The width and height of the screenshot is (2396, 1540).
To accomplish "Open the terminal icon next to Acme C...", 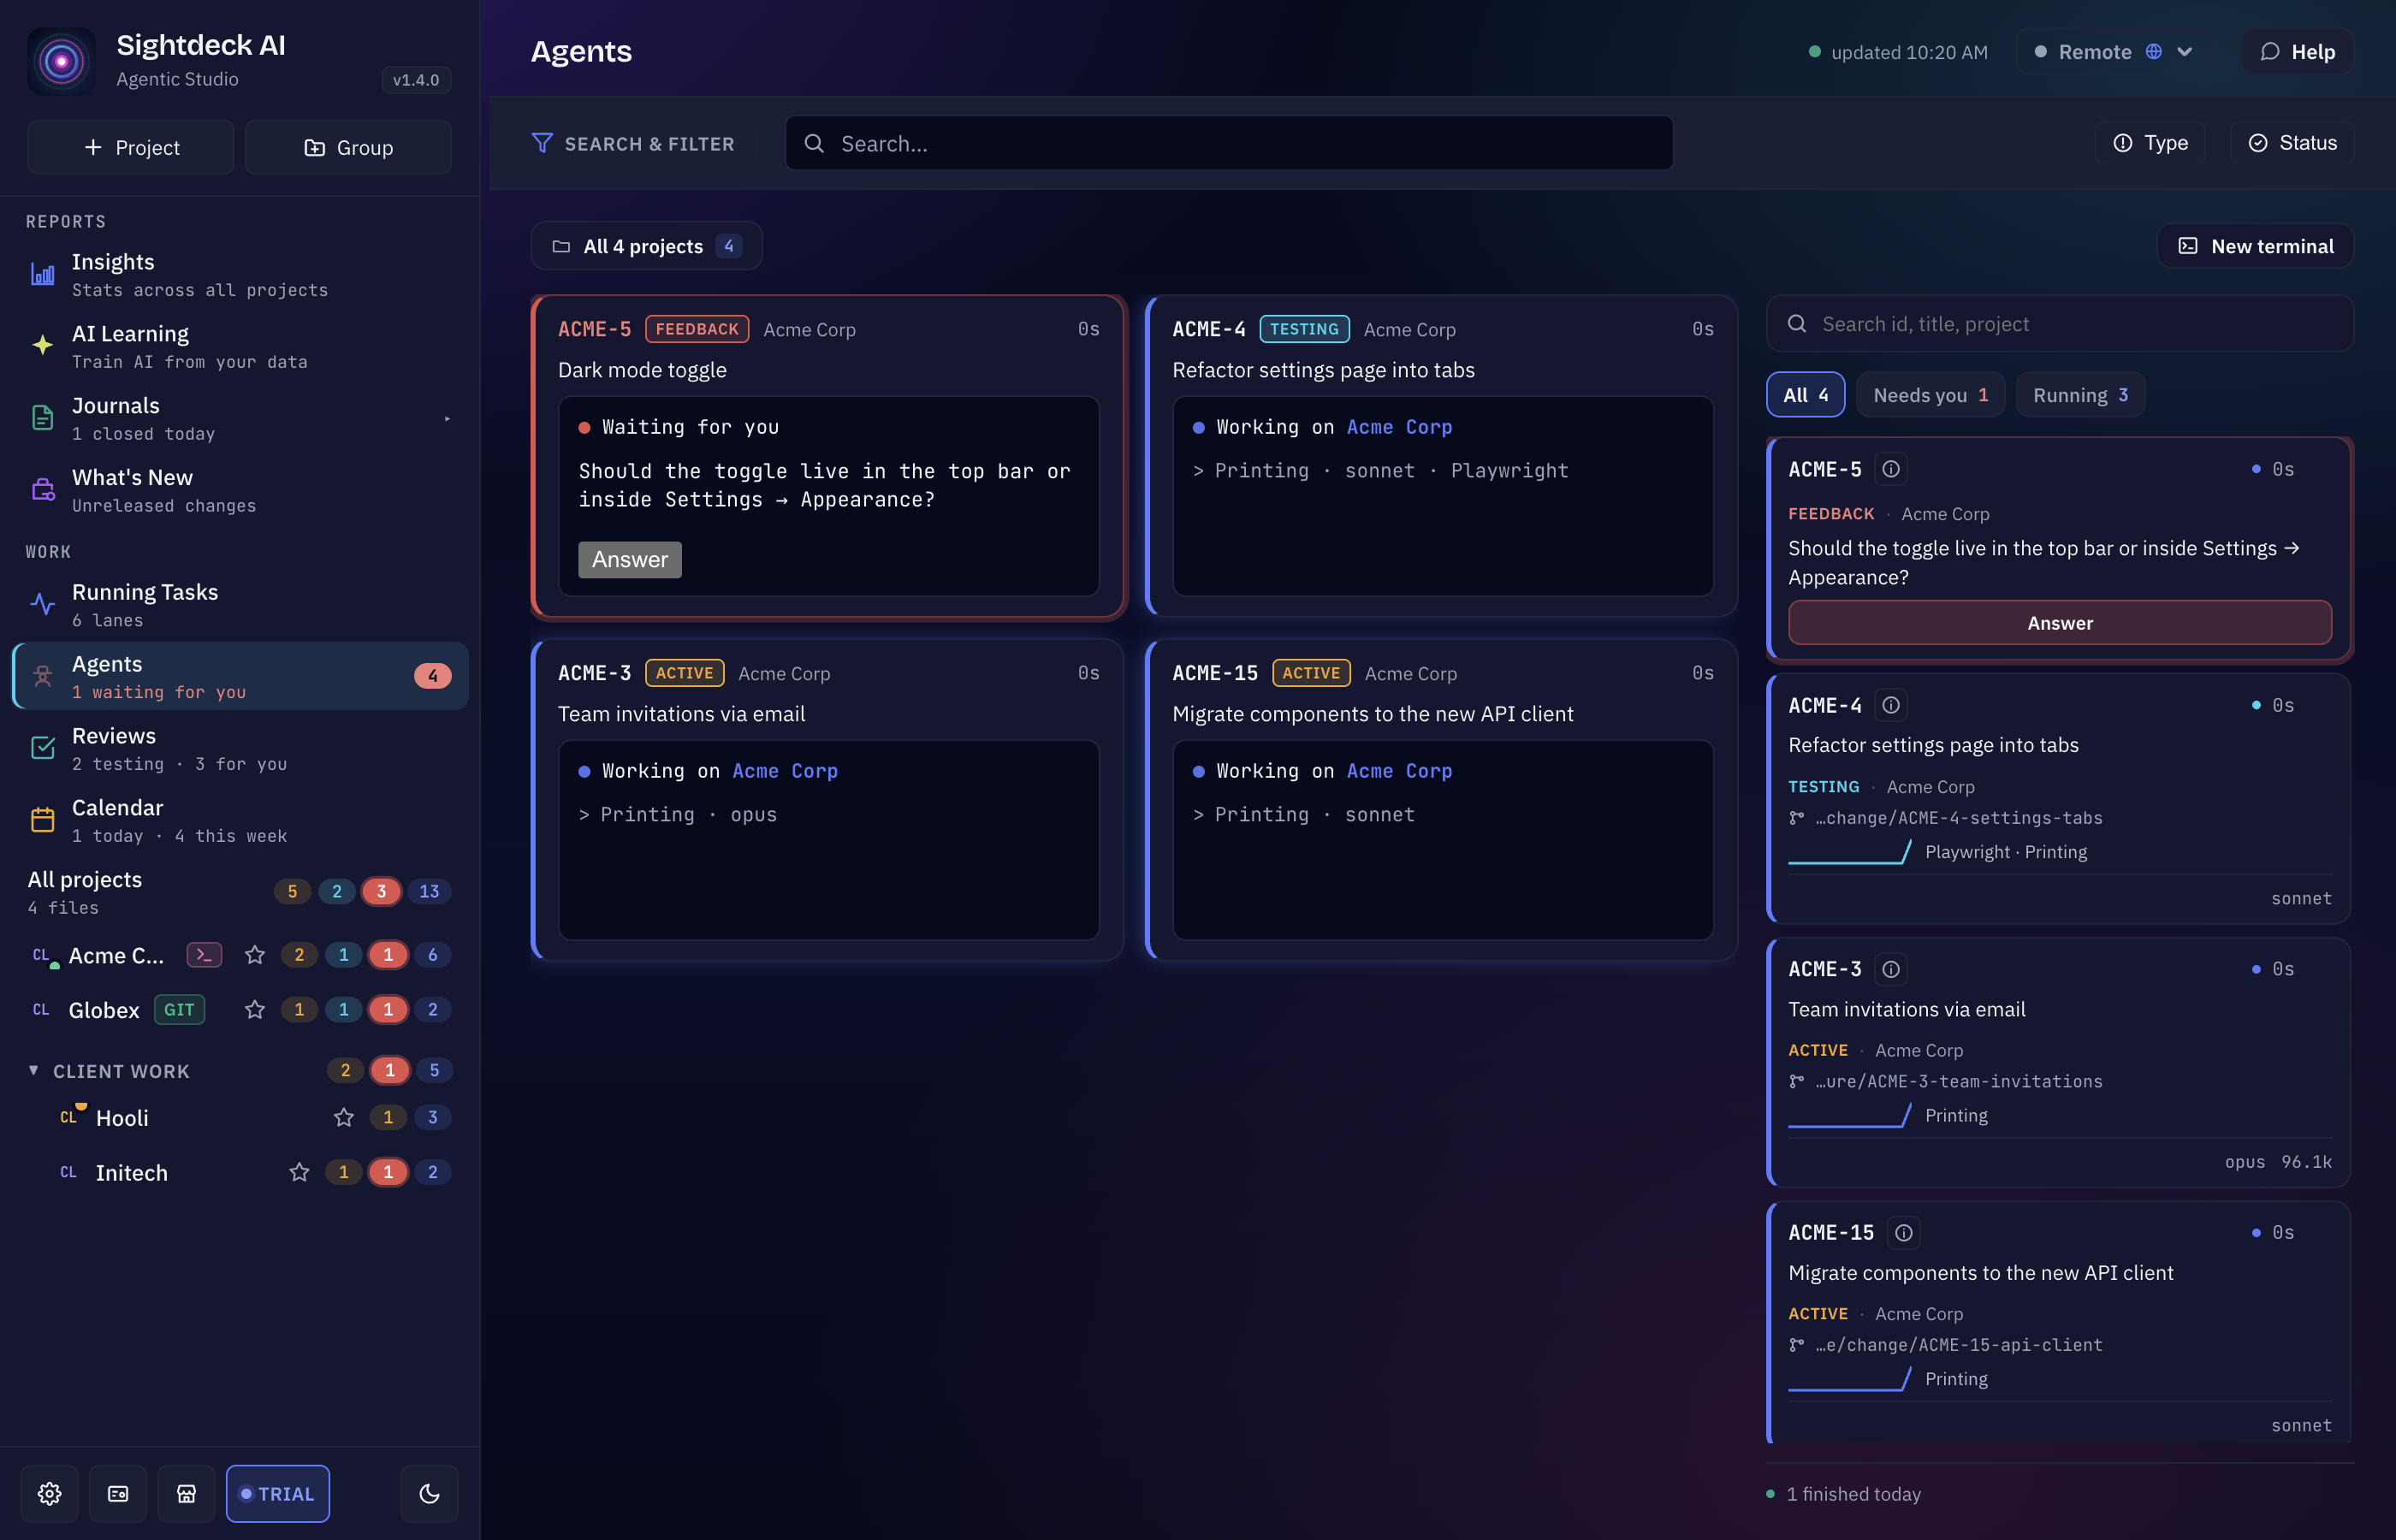I will (x=204, y=955).
